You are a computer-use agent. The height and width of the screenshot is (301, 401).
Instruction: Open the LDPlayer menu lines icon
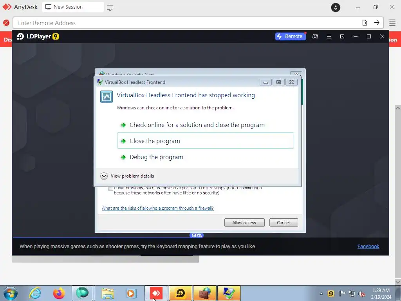[329, 36]
